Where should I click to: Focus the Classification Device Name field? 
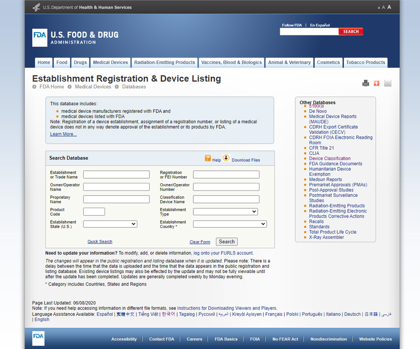click(x=226, y=199)
